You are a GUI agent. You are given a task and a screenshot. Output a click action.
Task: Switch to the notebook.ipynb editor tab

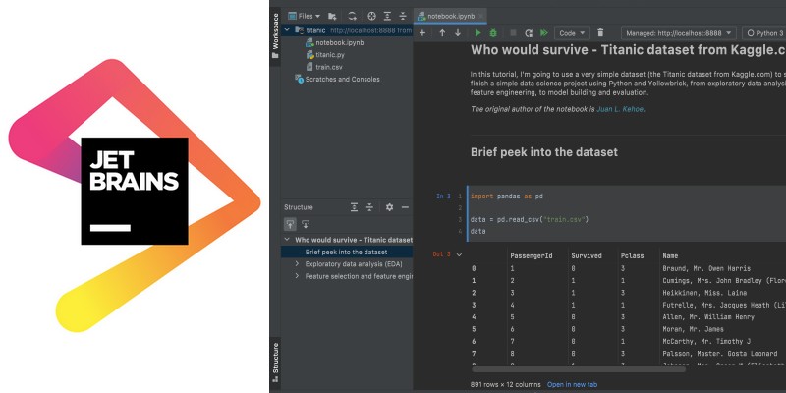pyautogui.click(x=449, y=16)
